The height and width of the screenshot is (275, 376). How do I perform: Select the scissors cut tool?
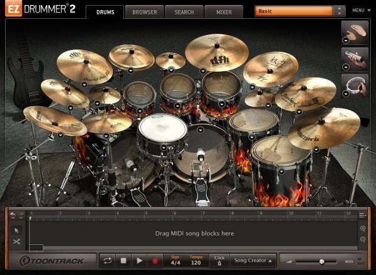[x=16, y=242]
